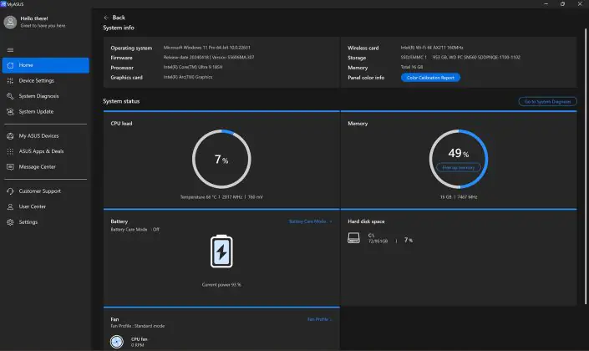This screenshot has height=351, width=589.
Task: Open Message Center from sidebar label
Action: point(38,166)
